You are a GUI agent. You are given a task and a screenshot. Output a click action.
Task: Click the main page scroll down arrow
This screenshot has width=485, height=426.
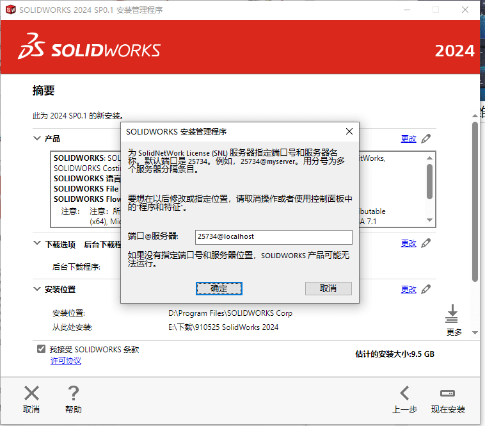click(475, 333)
